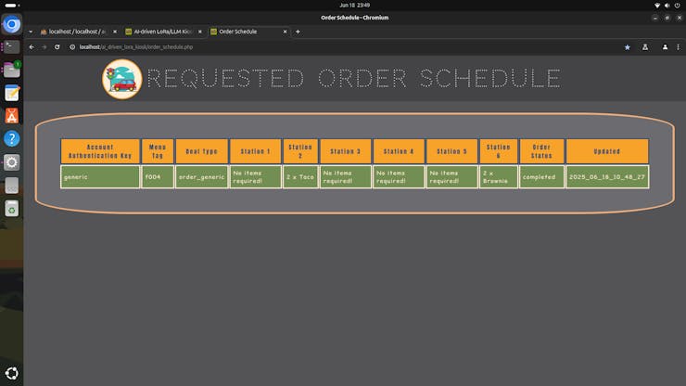
Task: Click the Chromium icon in the dock
Action: [x=12, y=25]
